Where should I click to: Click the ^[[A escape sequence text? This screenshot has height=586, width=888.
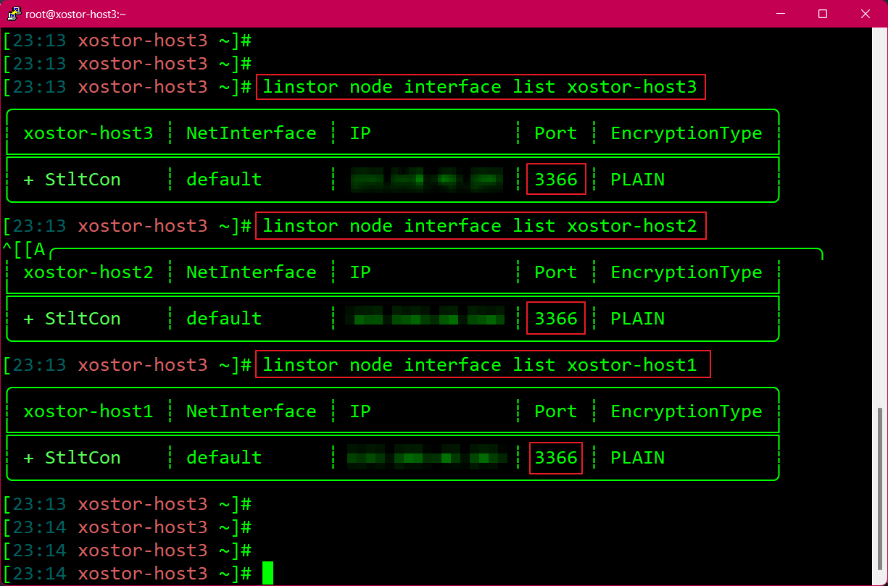tap(24, 250)
